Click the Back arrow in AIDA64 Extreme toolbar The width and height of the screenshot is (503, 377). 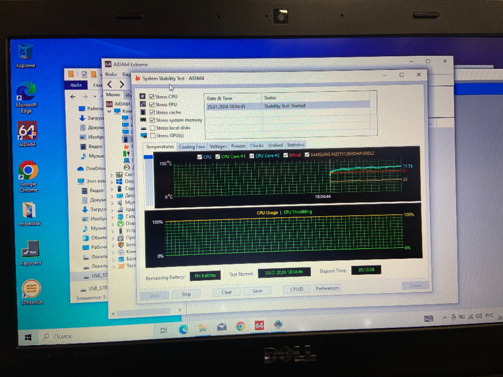(110, 84)
